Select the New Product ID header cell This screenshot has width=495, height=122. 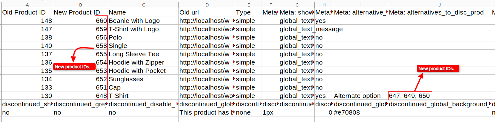point(80,12)
